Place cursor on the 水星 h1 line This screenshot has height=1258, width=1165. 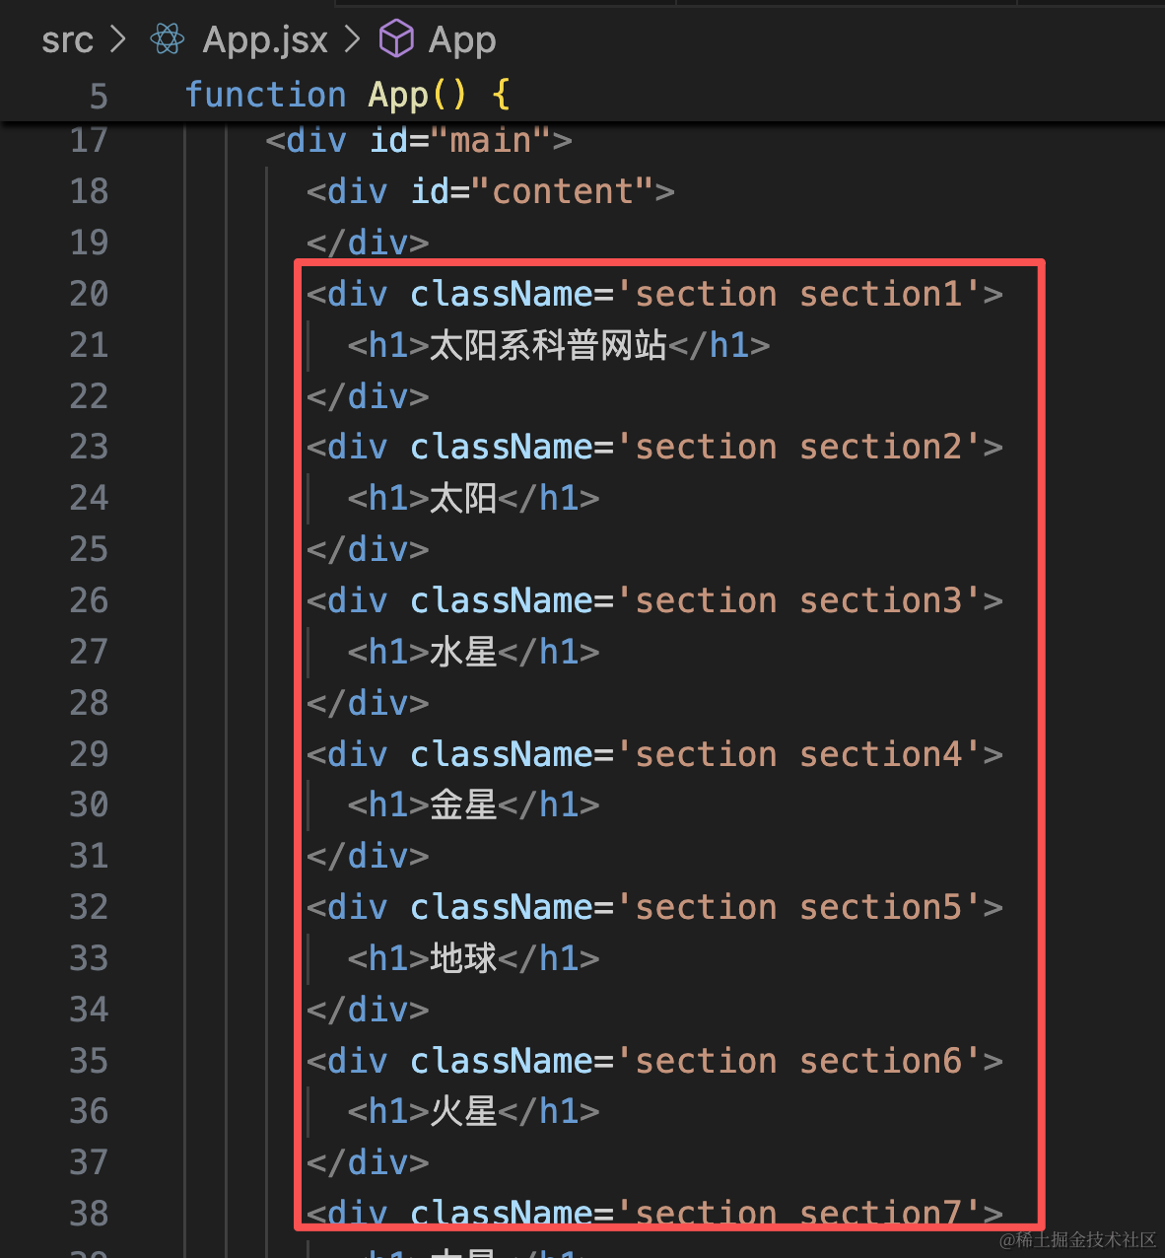coord(473,652)
